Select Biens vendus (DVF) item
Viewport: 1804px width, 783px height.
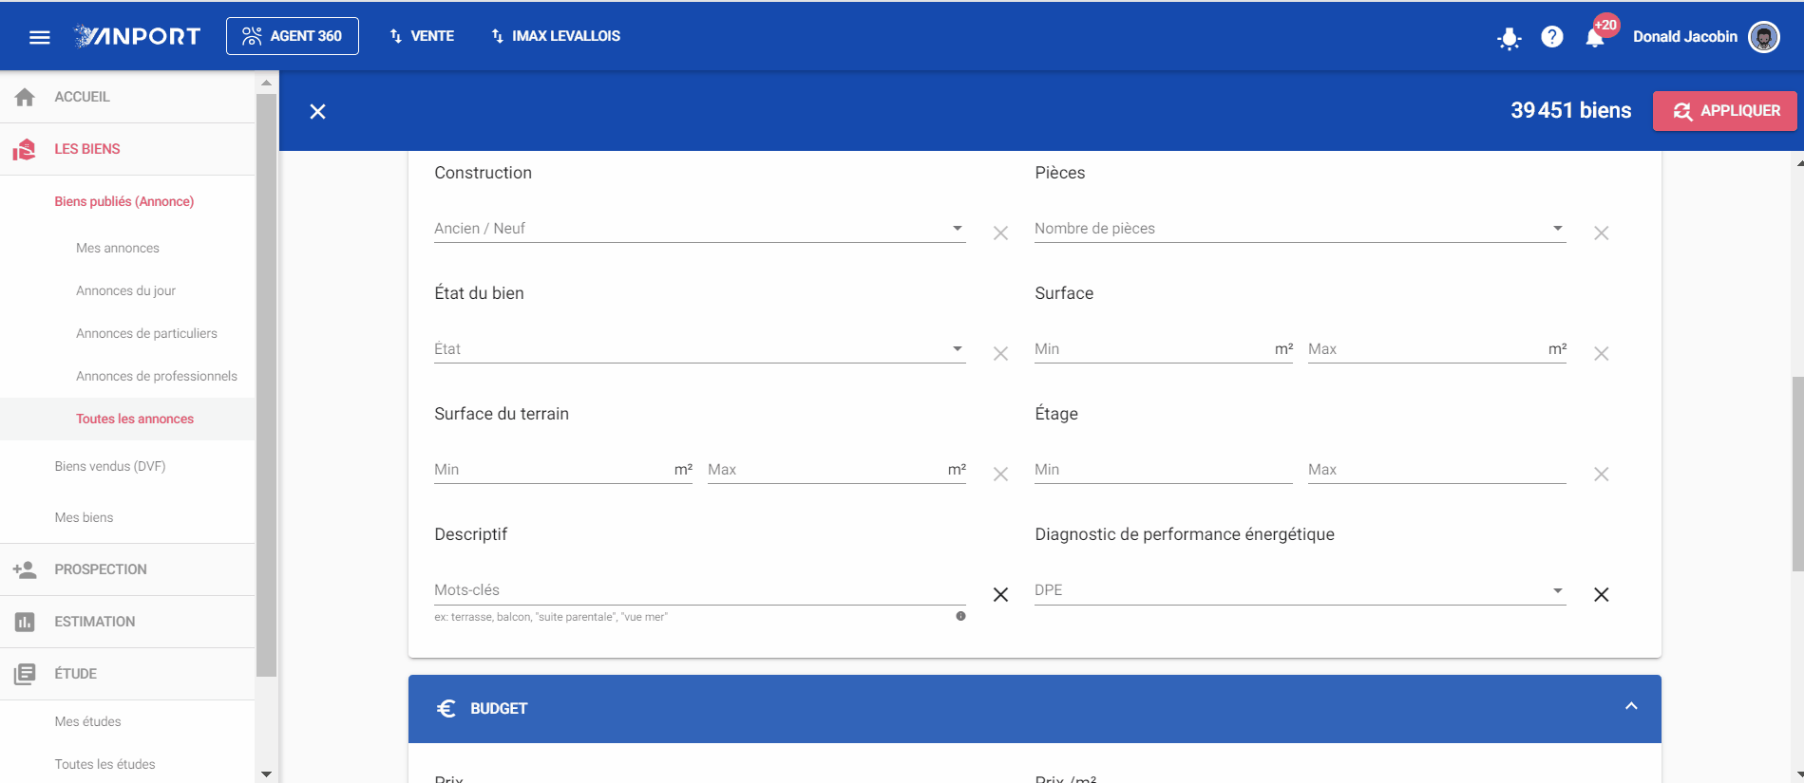tap(110, 466)
